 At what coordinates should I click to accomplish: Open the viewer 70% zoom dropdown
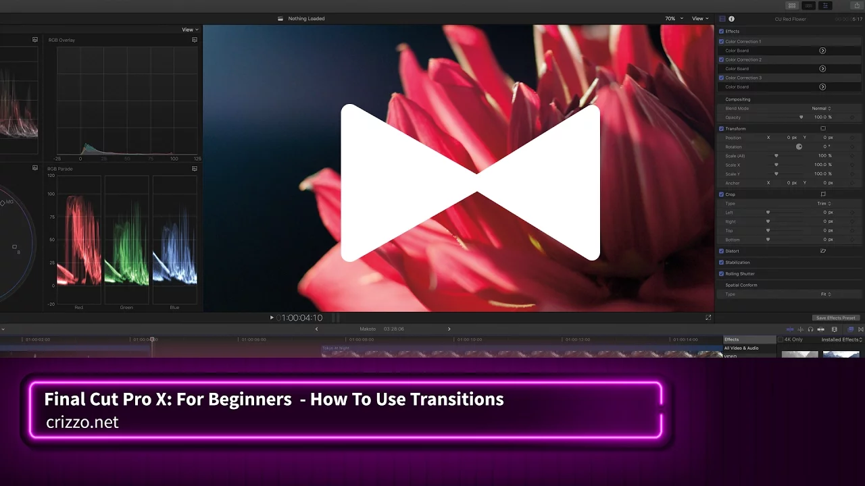click(674, 19)
